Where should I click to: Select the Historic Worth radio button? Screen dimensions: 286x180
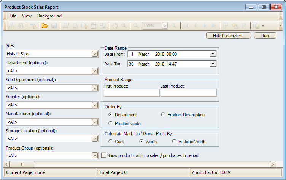pos(174,141)
